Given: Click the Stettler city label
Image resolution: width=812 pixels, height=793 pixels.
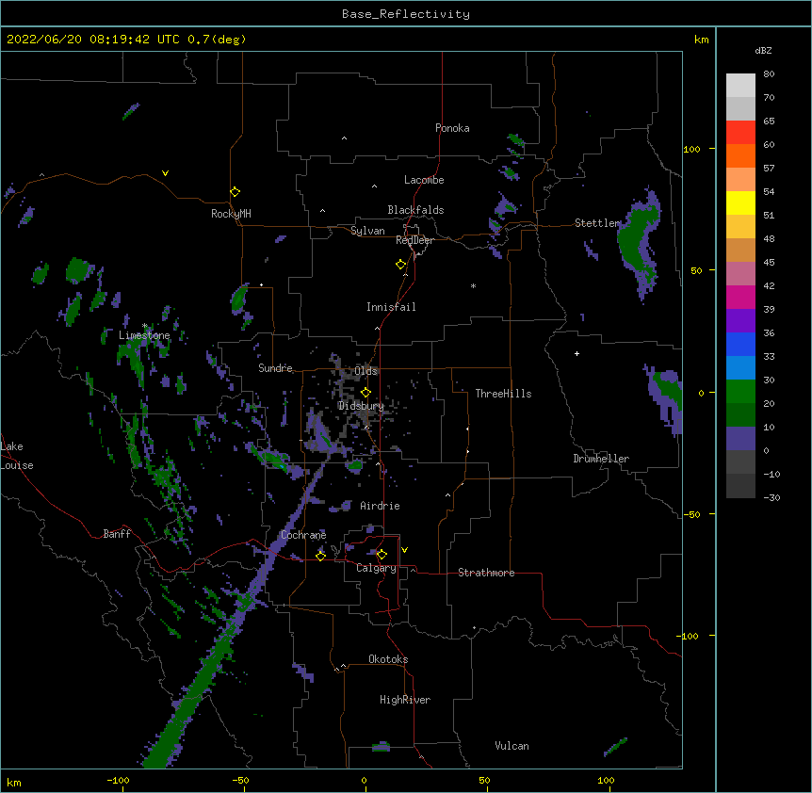Looking at the screenshot, I should [x=597, y=223].
